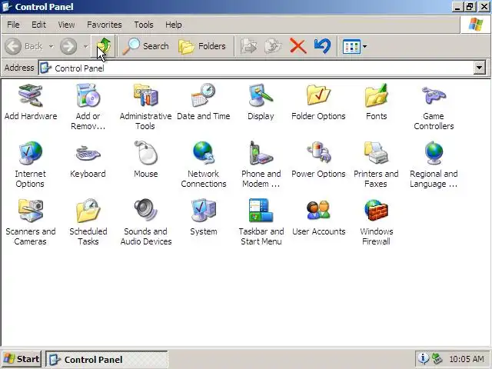Click the blue Undo arrow button
This screenshot has width=492, height=369.
coord(322,46)
